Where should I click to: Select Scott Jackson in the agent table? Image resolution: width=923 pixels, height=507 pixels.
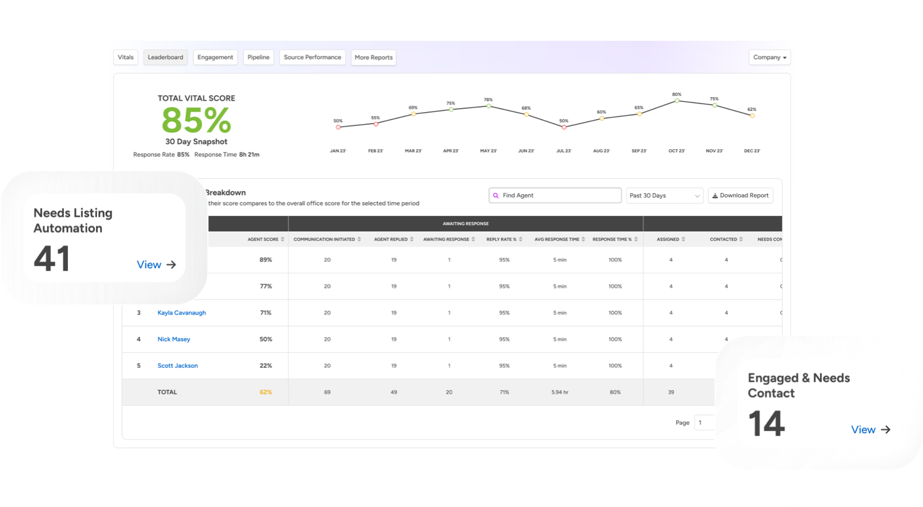pos(177,366)
